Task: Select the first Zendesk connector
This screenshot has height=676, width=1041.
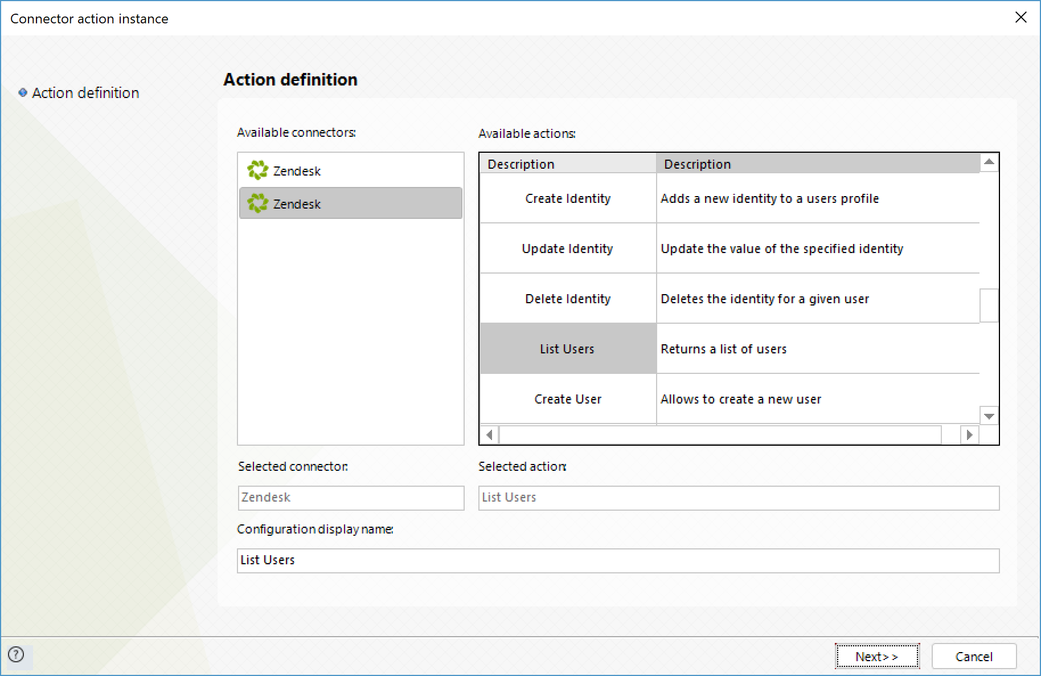Action: point(351,170)
